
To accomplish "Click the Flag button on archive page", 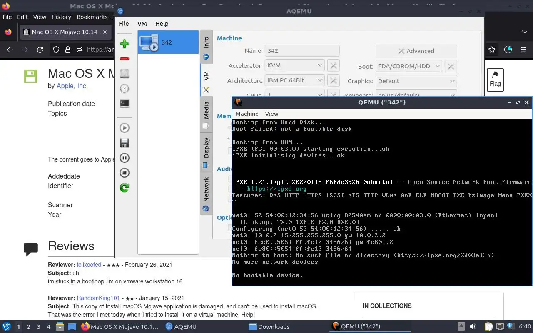I will [x=495, y=80].
